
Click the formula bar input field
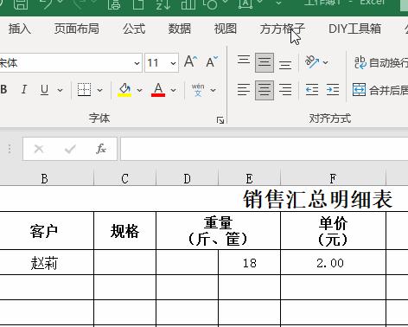tap(265, 149)
